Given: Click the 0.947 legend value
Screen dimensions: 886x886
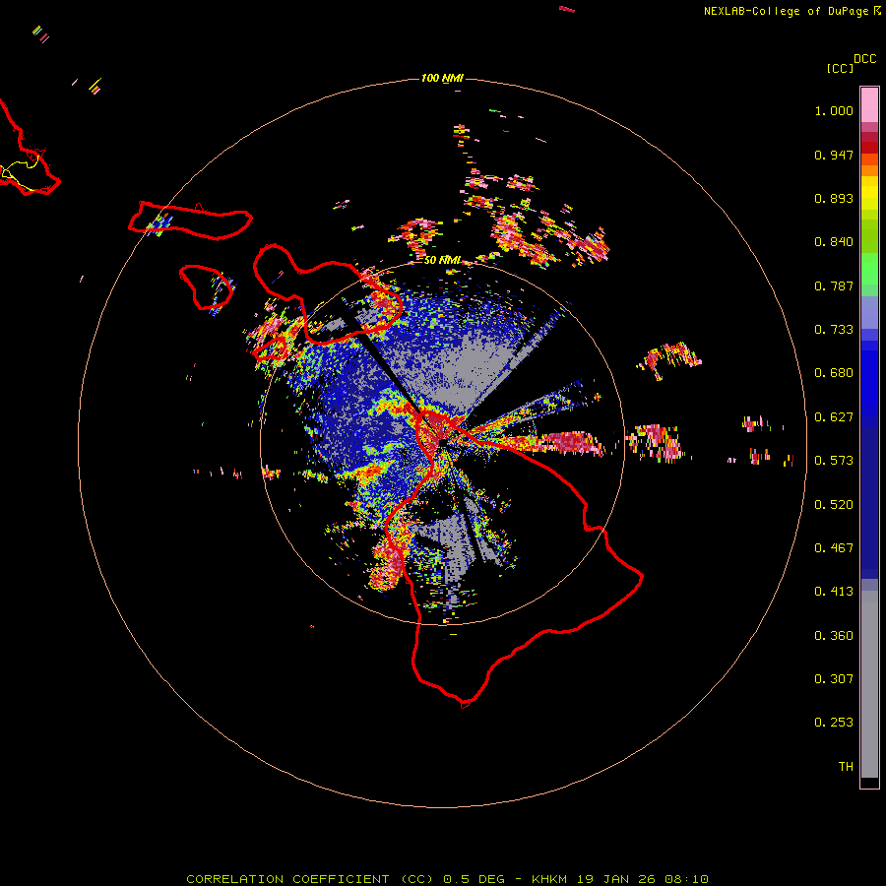Looking at the screenshot, I should pos(834,155).
